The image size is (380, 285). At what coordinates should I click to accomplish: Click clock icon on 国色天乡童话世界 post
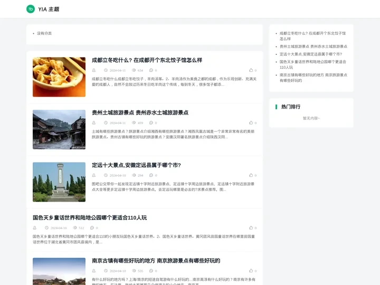click(x=46, y=228)
